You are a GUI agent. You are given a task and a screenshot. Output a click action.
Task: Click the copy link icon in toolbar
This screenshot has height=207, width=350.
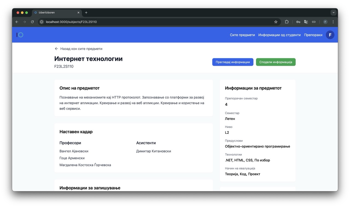314,22
